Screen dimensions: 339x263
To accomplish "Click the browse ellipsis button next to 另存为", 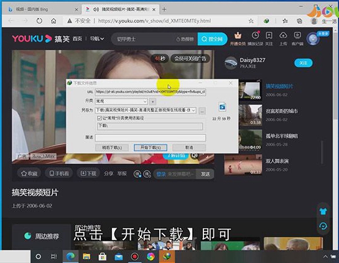I will (202, 111).
